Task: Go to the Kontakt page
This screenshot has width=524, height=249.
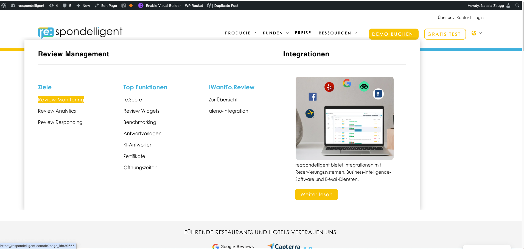Action: (x=464, y=18)
